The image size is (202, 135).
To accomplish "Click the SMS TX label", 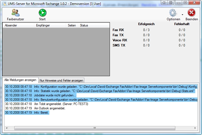I will [119, 45].
